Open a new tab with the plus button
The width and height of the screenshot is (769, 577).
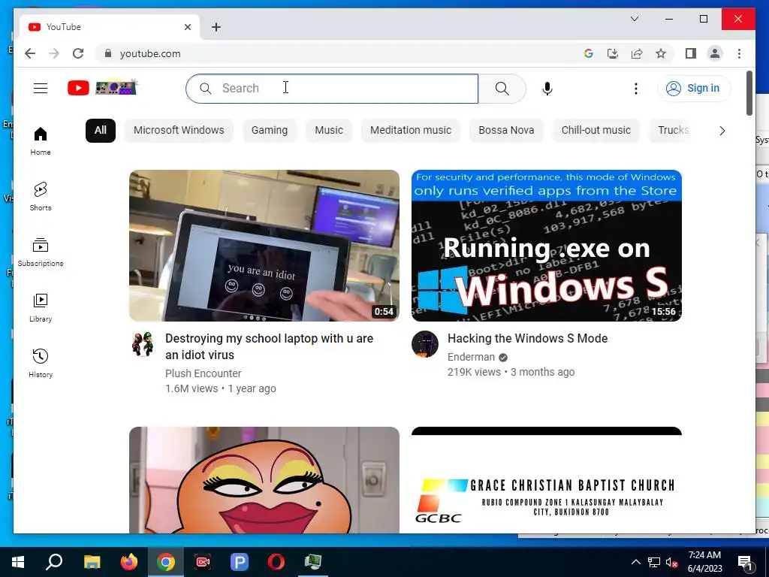click(x=216, y=27)
